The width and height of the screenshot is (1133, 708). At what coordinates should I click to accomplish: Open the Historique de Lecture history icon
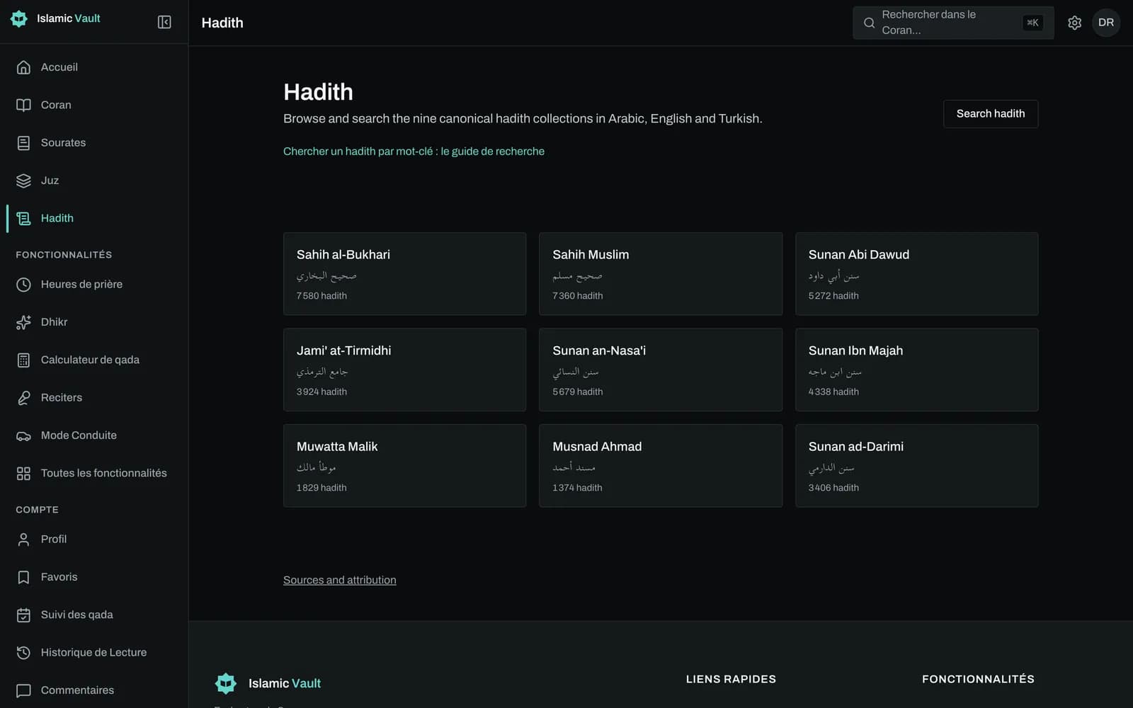(23, 653)
